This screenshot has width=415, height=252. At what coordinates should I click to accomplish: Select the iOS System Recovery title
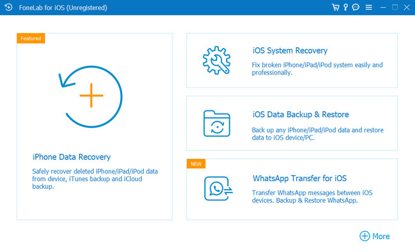pyautogui.click(x=290, y=50)
